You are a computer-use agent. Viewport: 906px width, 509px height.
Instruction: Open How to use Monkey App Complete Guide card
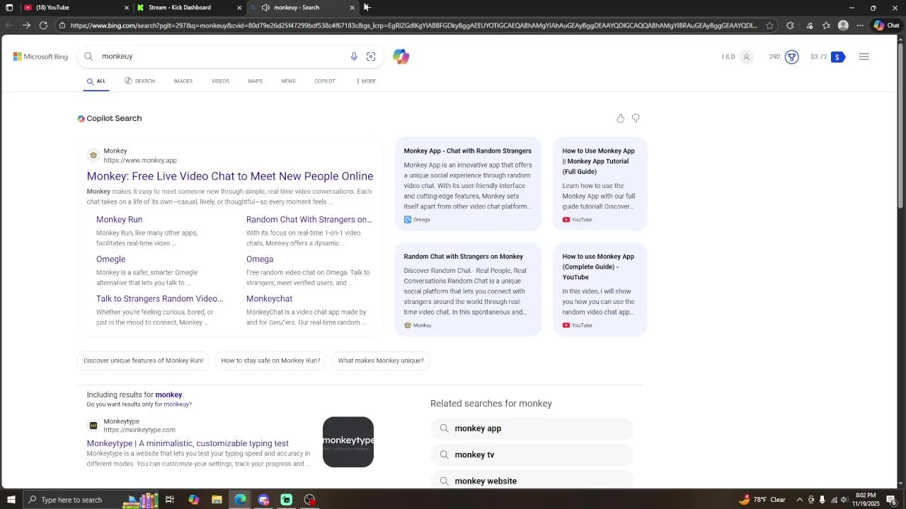coord(600,290)
